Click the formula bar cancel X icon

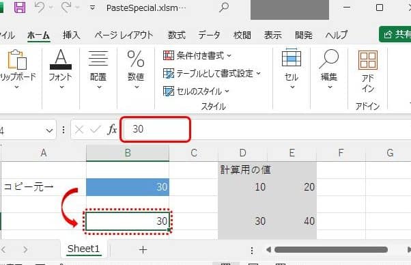(x=79, y=130)
